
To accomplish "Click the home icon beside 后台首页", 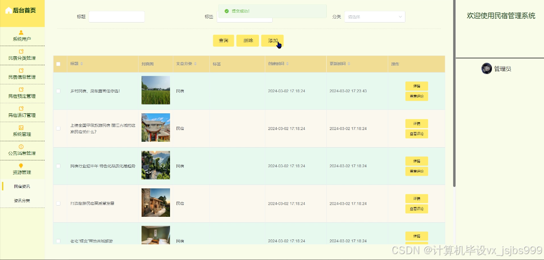I will pyautogui.click(x=8, y=10).
